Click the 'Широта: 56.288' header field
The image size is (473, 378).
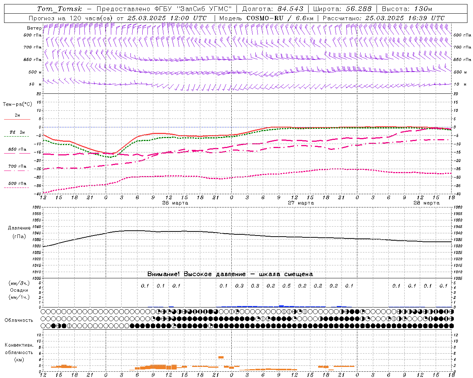point(342,9)
